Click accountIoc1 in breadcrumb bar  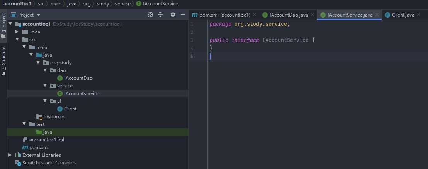click(x=17, y=4)
